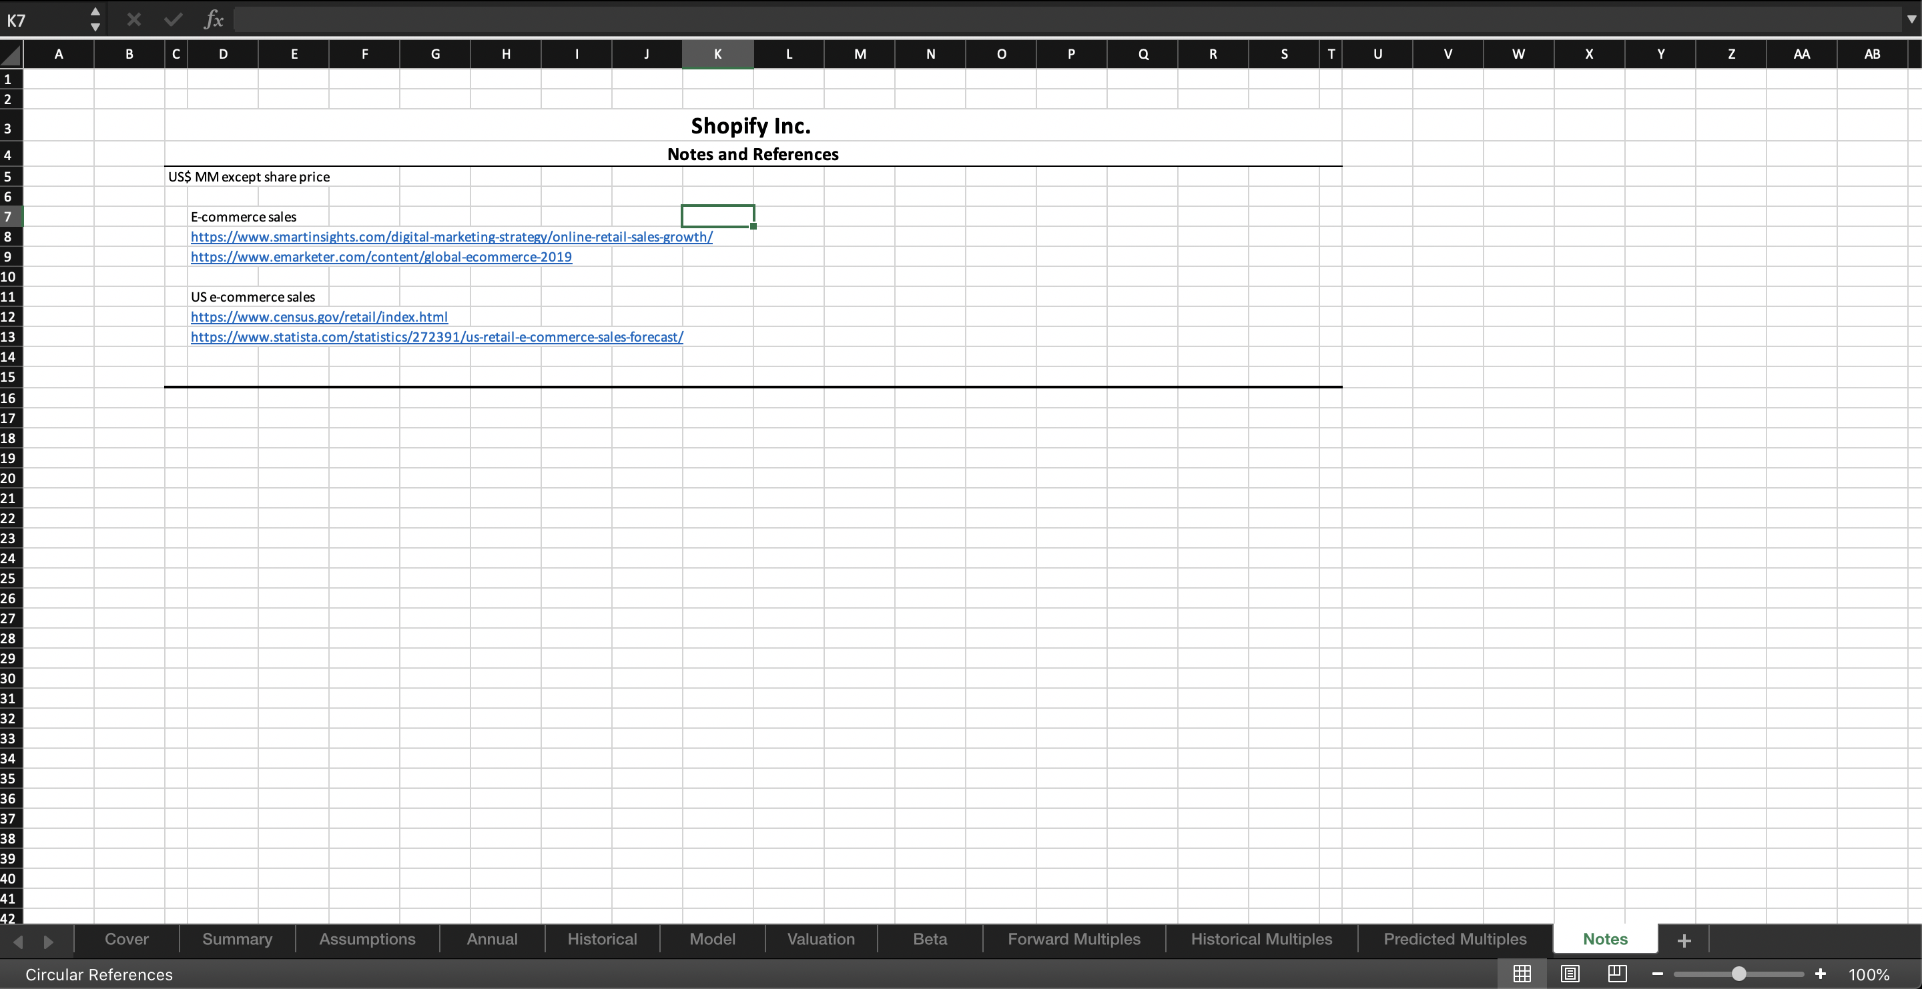Open the Annual sheet tab
Image resolution: width=1922 pixels, height=989 pixels.
click(492, 939)
